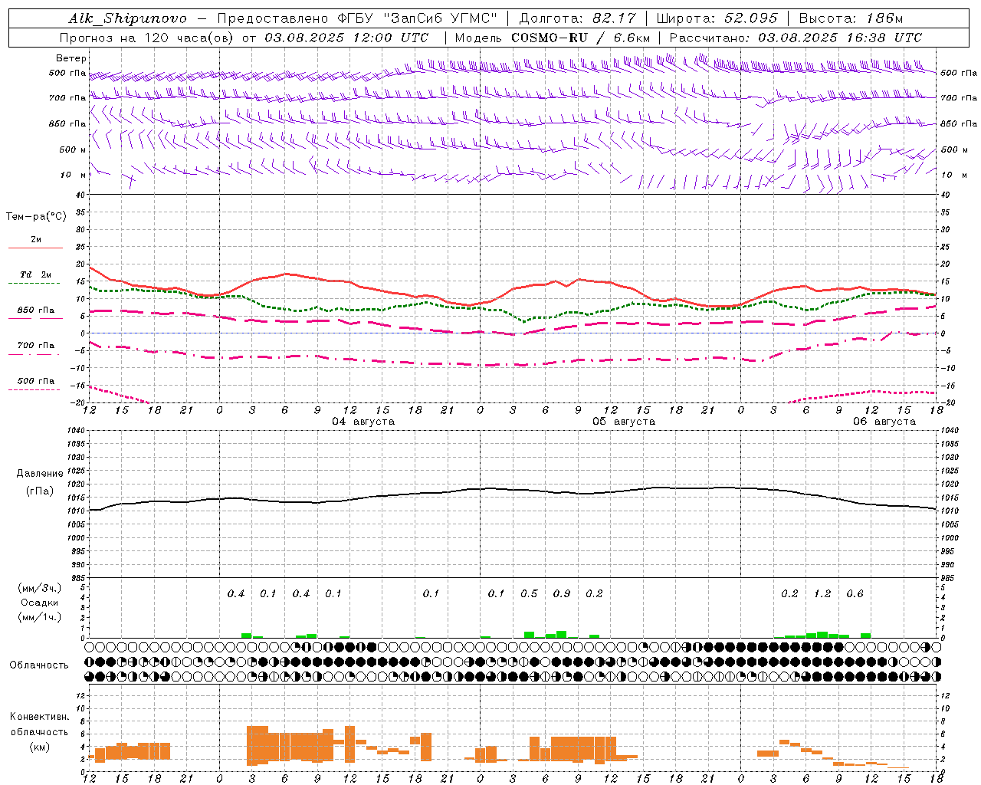Click the latitude value Широта: 52.095

(x=717, y=18)
